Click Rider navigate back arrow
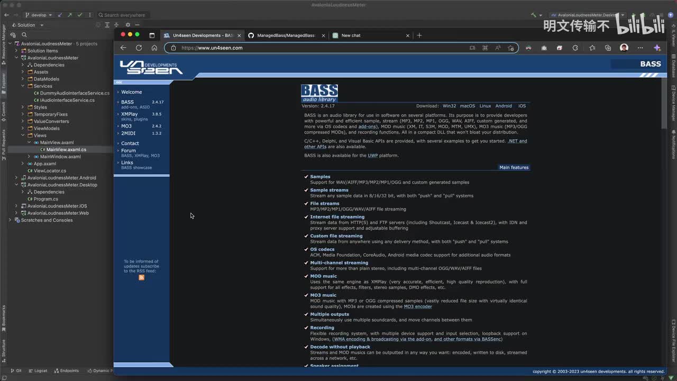The image size is (677, 381). tap(5, 15)
